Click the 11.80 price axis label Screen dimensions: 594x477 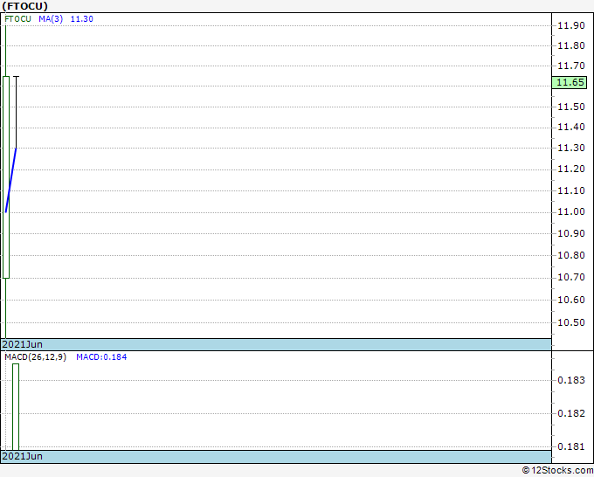coord(571,45)
